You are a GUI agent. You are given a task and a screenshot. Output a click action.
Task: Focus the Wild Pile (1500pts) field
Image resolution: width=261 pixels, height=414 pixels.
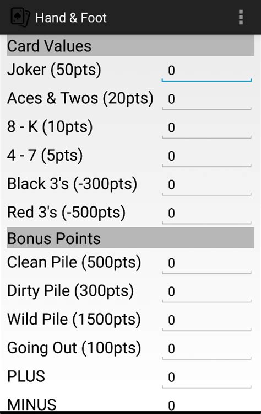pyautogui.click(x=206, y=320)
